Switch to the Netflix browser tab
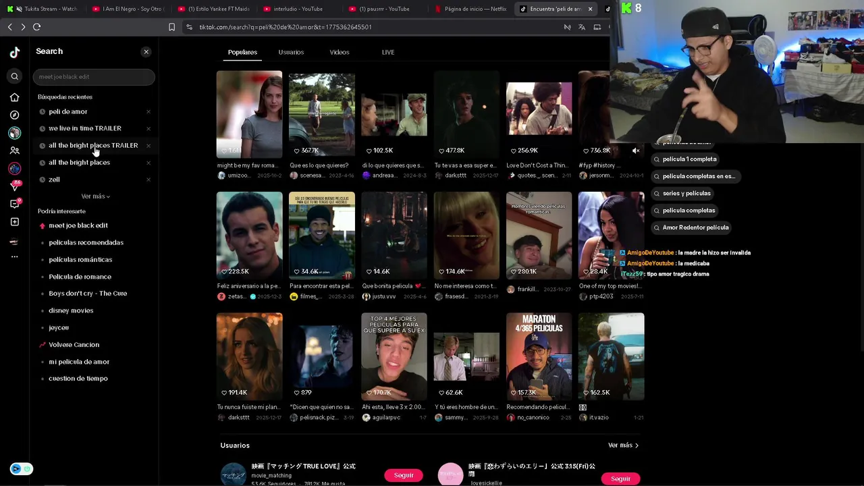The width and height of the screenshot is (864, 486). (x=471, y=9)
